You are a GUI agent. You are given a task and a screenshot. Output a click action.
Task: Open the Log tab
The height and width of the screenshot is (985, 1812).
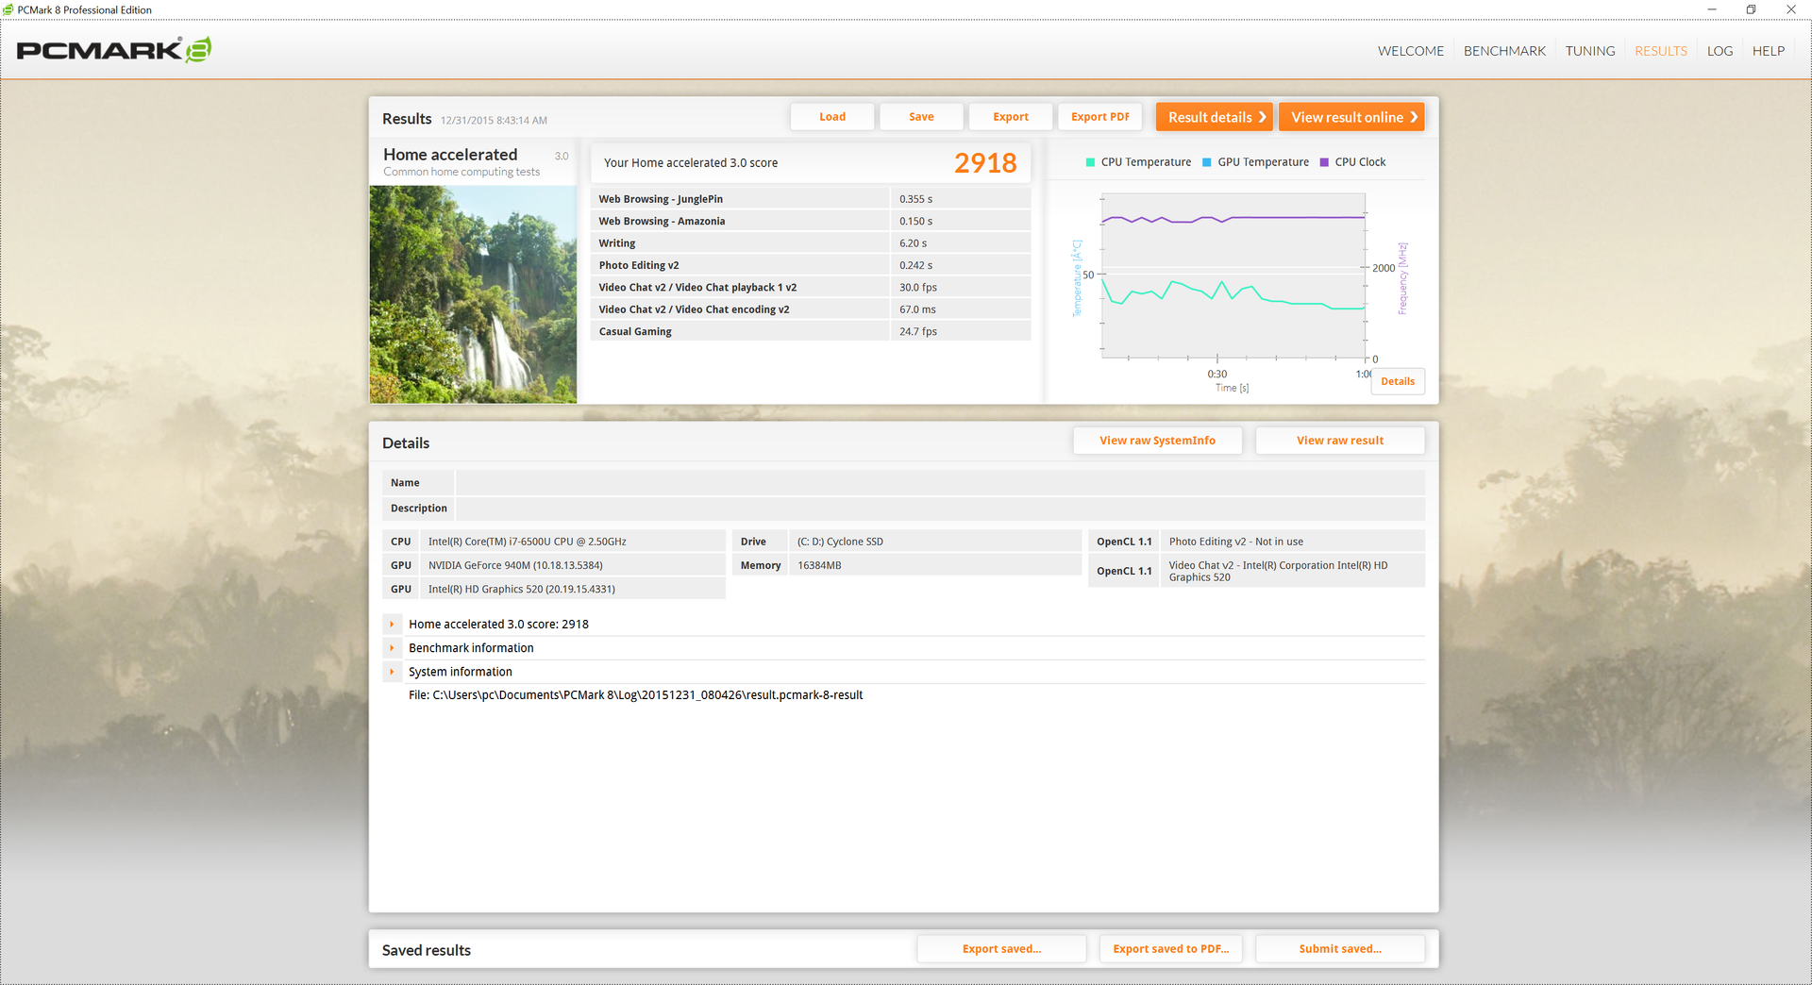pos(1720,51)
